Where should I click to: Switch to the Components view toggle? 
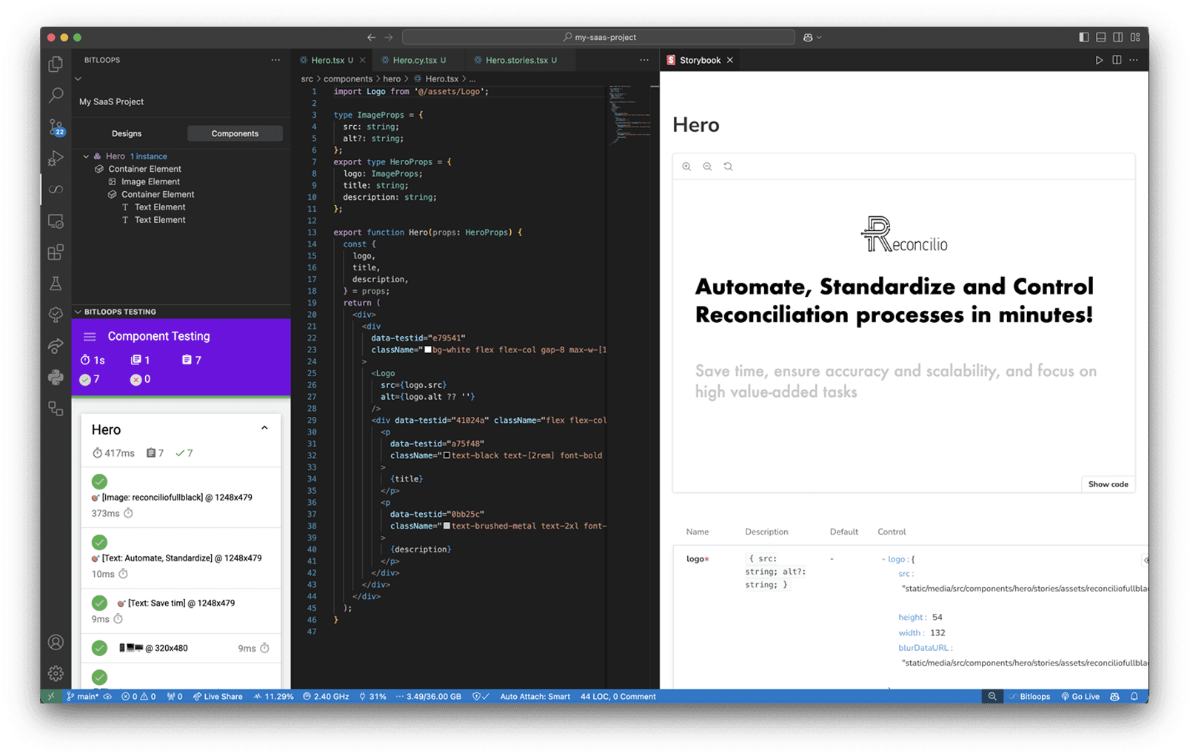point(235,133)
